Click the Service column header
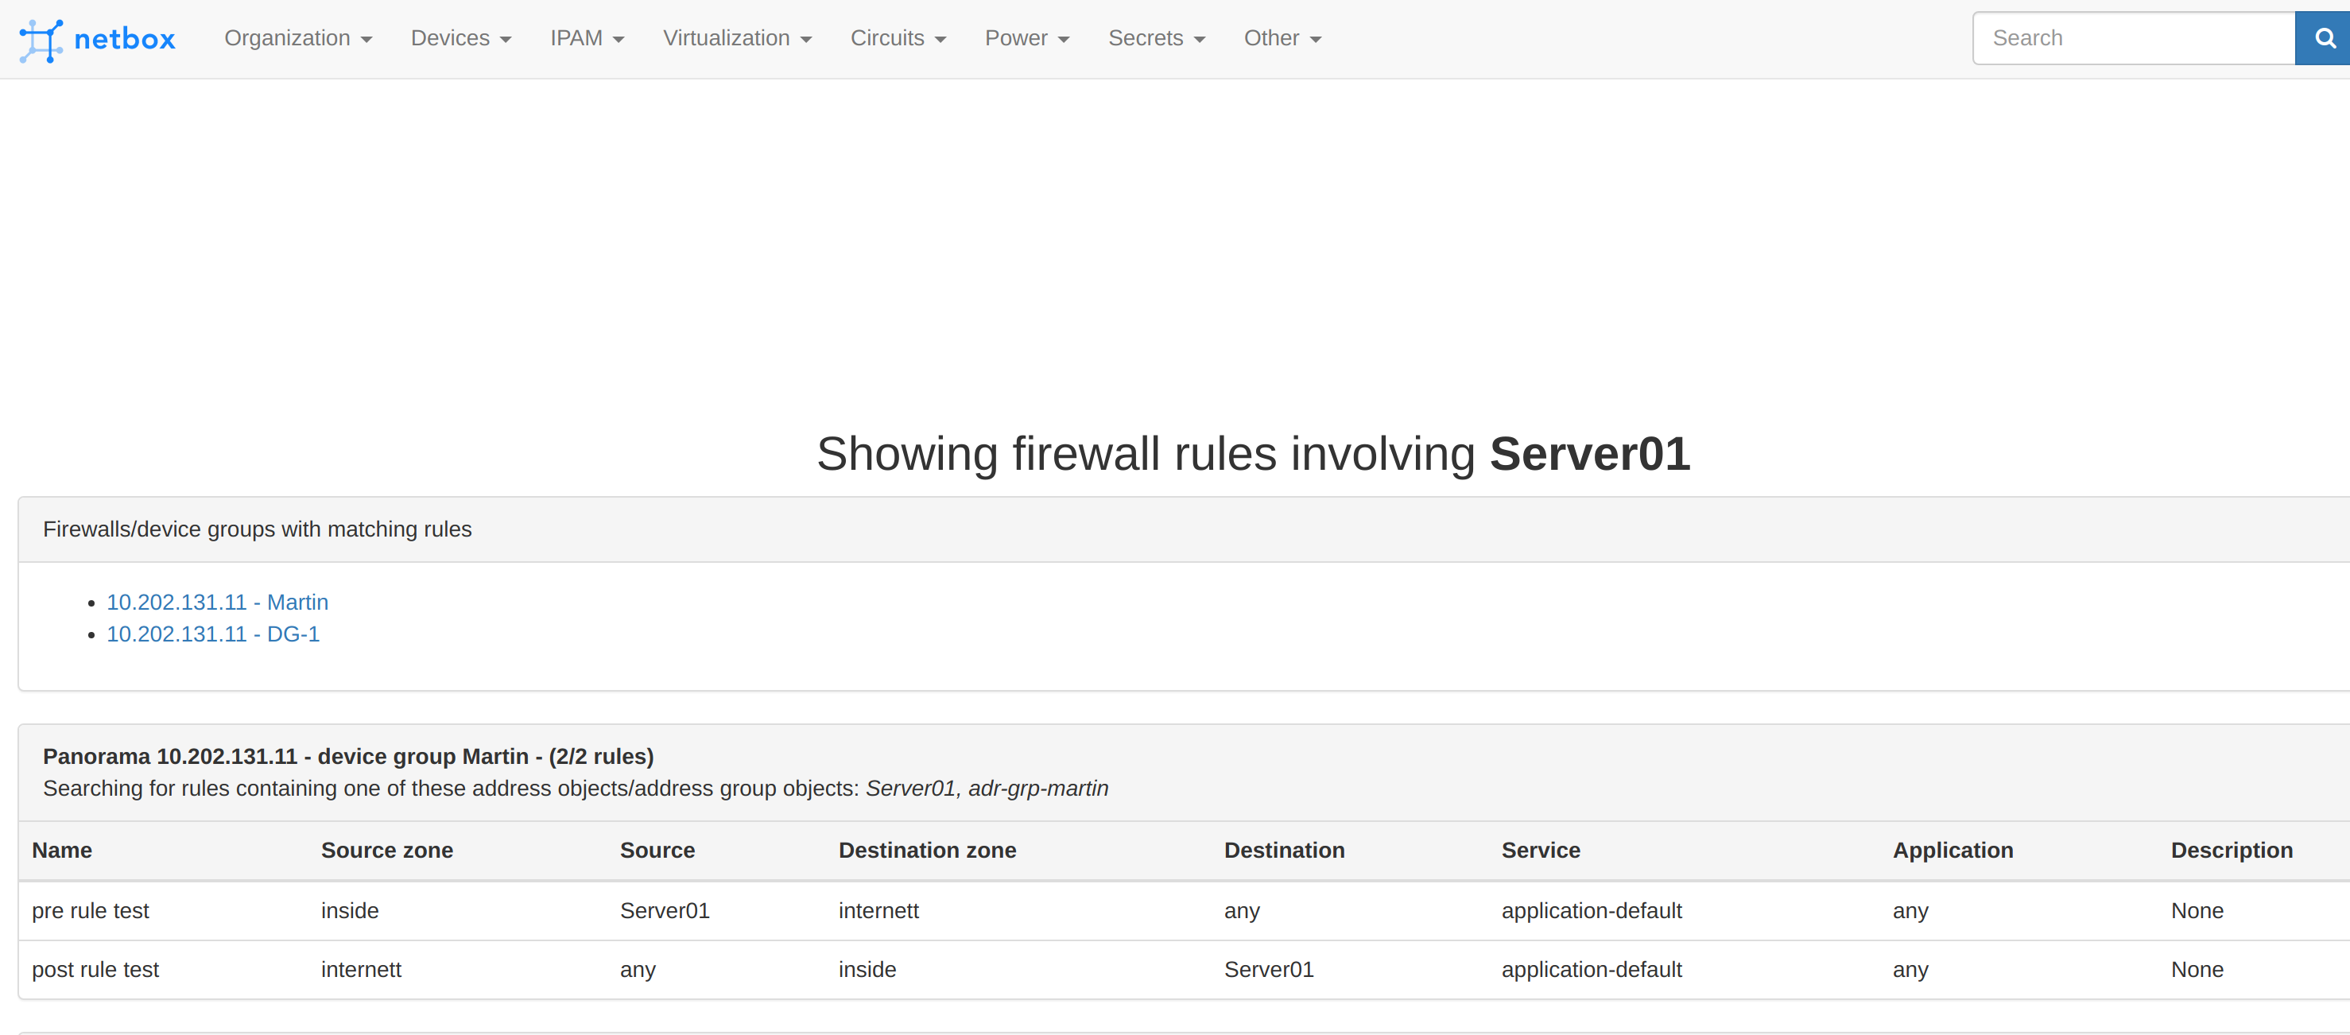 1540,850
